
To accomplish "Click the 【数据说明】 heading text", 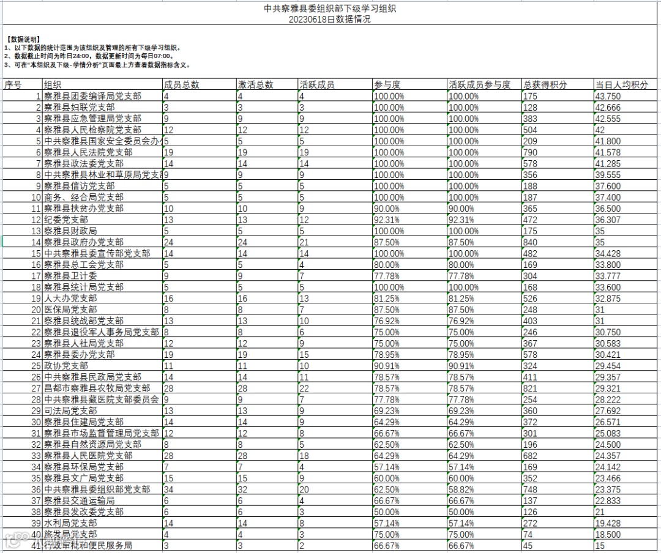I will tap(23, 39).
